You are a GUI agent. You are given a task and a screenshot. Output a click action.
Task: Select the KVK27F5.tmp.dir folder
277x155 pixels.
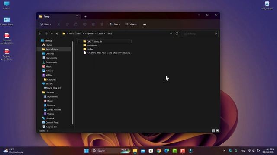pos(104,41)
